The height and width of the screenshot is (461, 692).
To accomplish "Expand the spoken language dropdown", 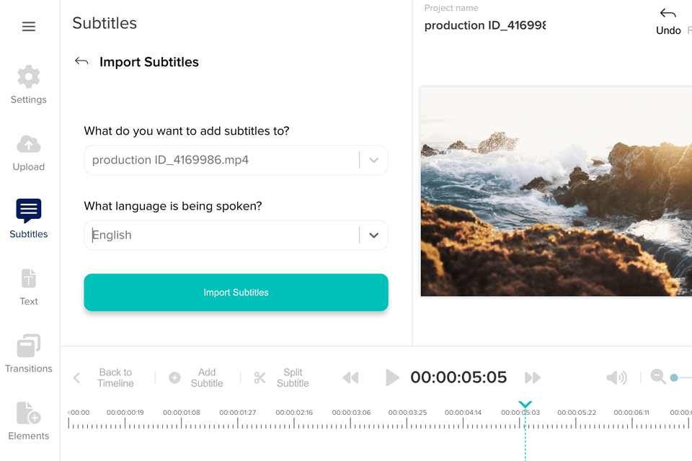I will 373,235.
